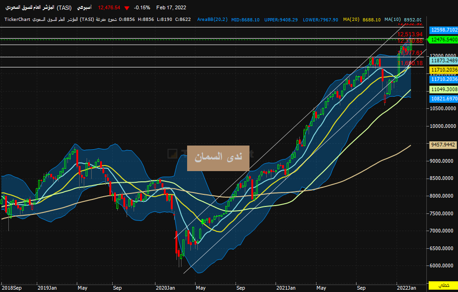This screenshot has width=458, height=292.
Task: Click the L:8190 low value
Action: 164,20
